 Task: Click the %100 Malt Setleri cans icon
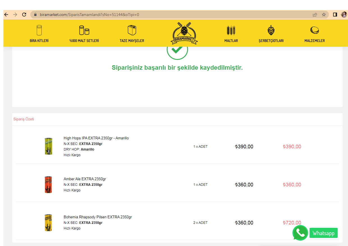(x=84, y=30)
